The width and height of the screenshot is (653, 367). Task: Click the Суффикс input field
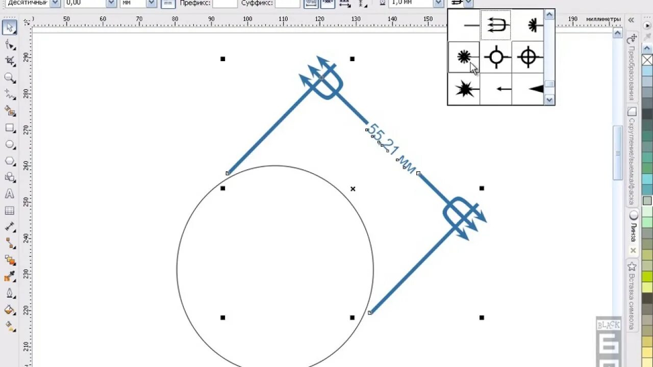click(287, 3)
